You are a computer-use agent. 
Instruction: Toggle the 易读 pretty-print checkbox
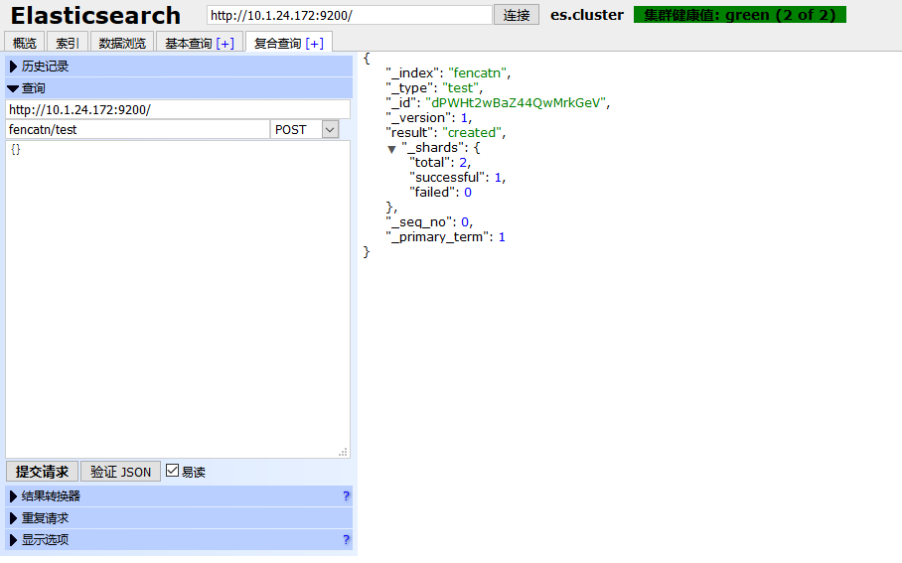pos(172,471)
